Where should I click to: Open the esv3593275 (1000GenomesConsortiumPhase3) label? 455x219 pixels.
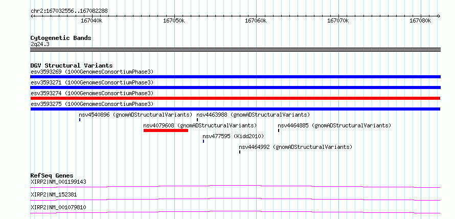(x=92, y=104)
